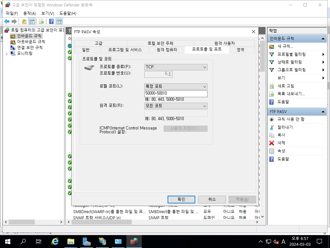Switch to the 원격 사용자 tab
Image resolution: width=330 pixels, height=248 pixels.
pyautogui.click(x=224, y=43)
